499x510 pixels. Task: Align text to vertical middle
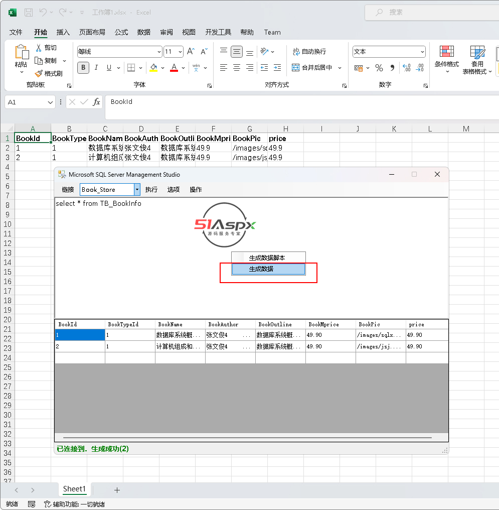pyautogui.click(x=237, y=51)
